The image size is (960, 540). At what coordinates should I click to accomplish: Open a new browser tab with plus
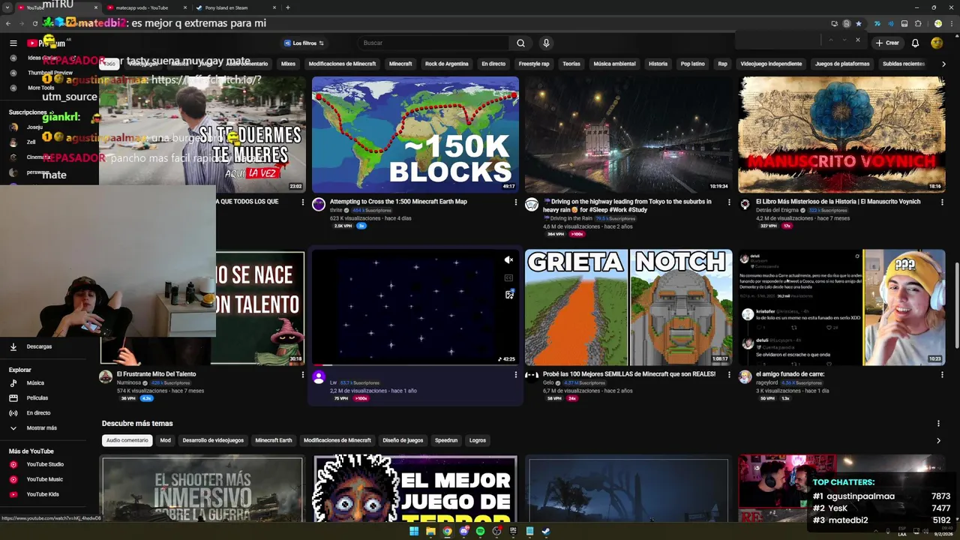coord(288,7)
